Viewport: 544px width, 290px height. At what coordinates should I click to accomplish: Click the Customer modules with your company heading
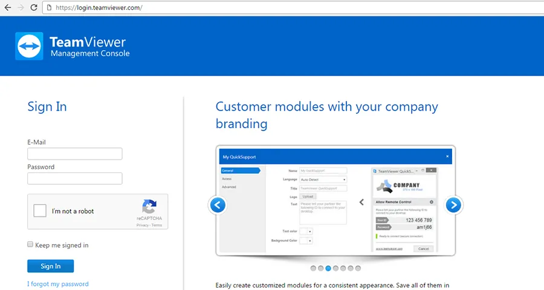click(327, 115)
